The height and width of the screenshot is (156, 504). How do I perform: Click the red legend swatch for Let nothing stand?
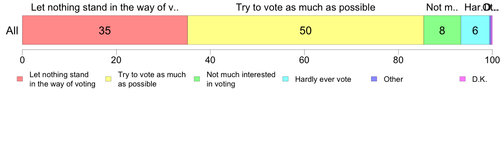(20, 79)
